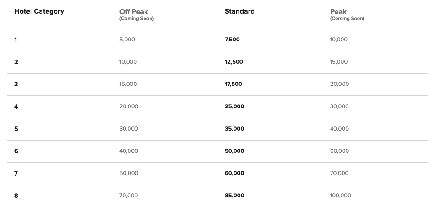This screenshot has height=211, width=436.
Task: Click the Coming Soon text under Peak
Action: [x=348, y=19]
